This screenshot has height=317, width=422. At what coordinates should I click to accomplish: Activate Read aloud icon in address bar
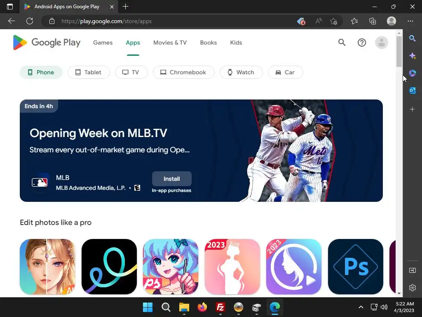click(319, 21)
